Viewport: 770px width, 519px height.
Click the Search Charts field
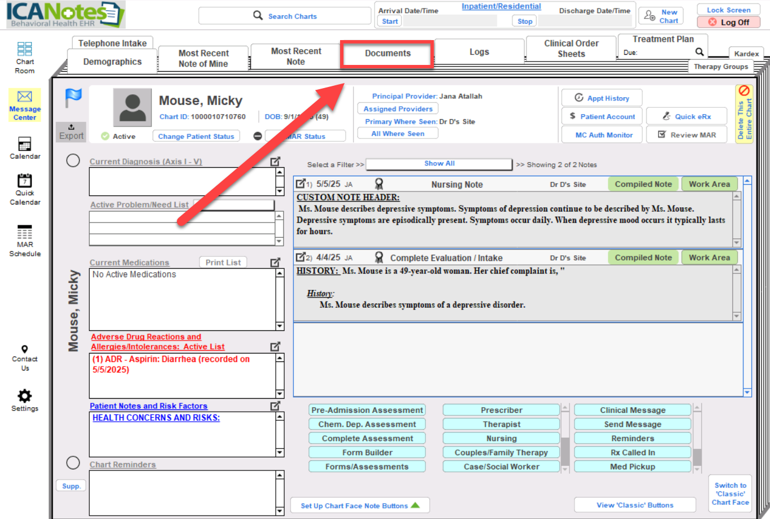click(285, 16)
